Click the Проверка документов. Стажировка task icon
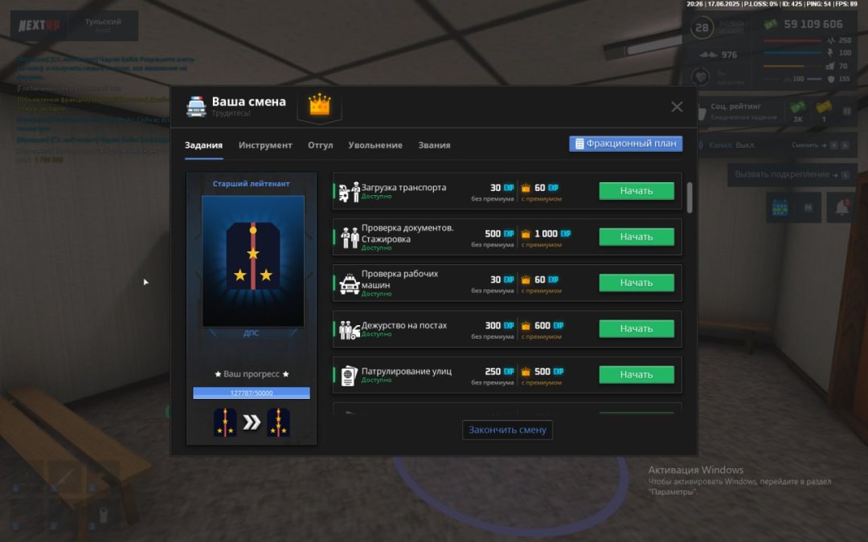This screenshot has width=868, height=542. click(x=350, y=238)
